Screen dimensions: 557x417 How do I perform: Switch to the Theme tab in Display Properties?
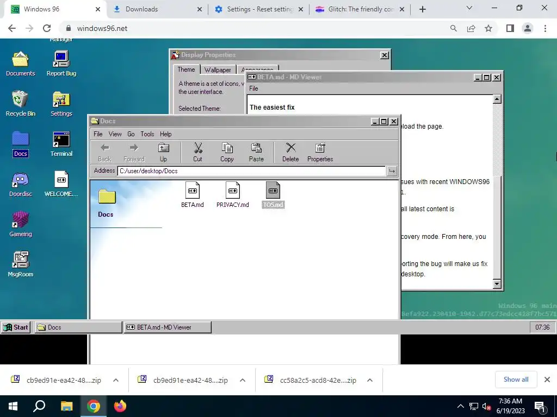click(x=186, y=69)
